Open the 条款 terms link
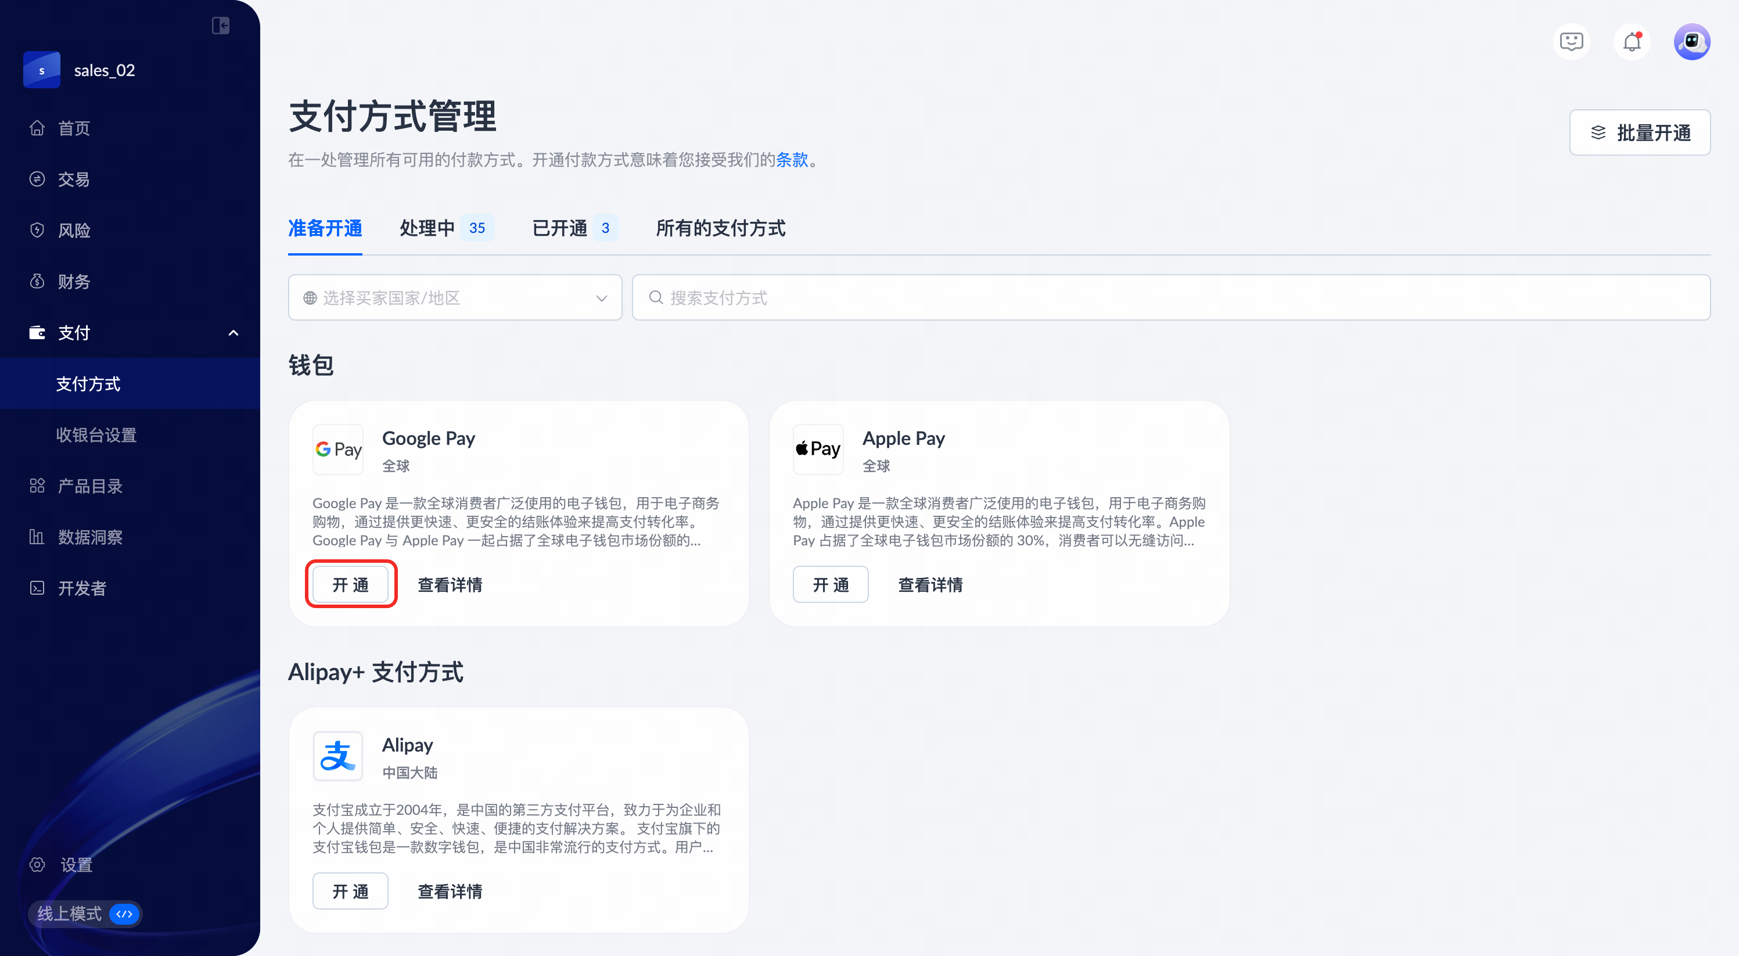 pos(792,160)
